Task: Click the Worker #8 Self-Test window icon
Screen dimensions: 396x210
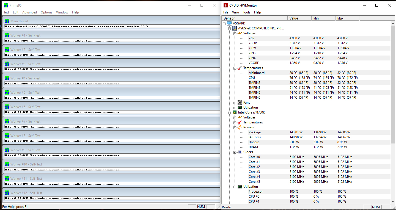Action: click(7, 136)
